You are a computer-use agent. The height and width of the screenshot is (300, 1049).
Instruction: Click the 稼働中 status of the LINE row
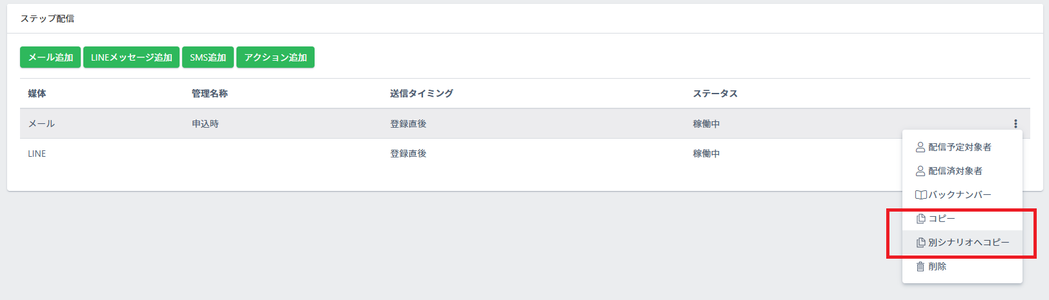(707, 154)
